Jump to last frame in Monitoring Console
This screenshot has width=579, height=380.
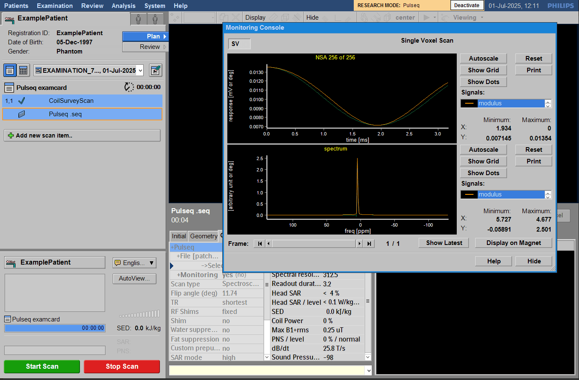click(x=369, y=244)
